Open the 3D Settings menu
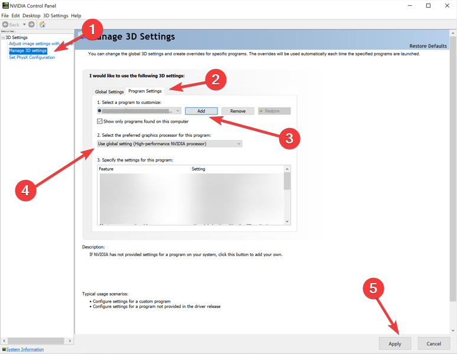Viewport: 457px width, 354px height. pos(56,16)
